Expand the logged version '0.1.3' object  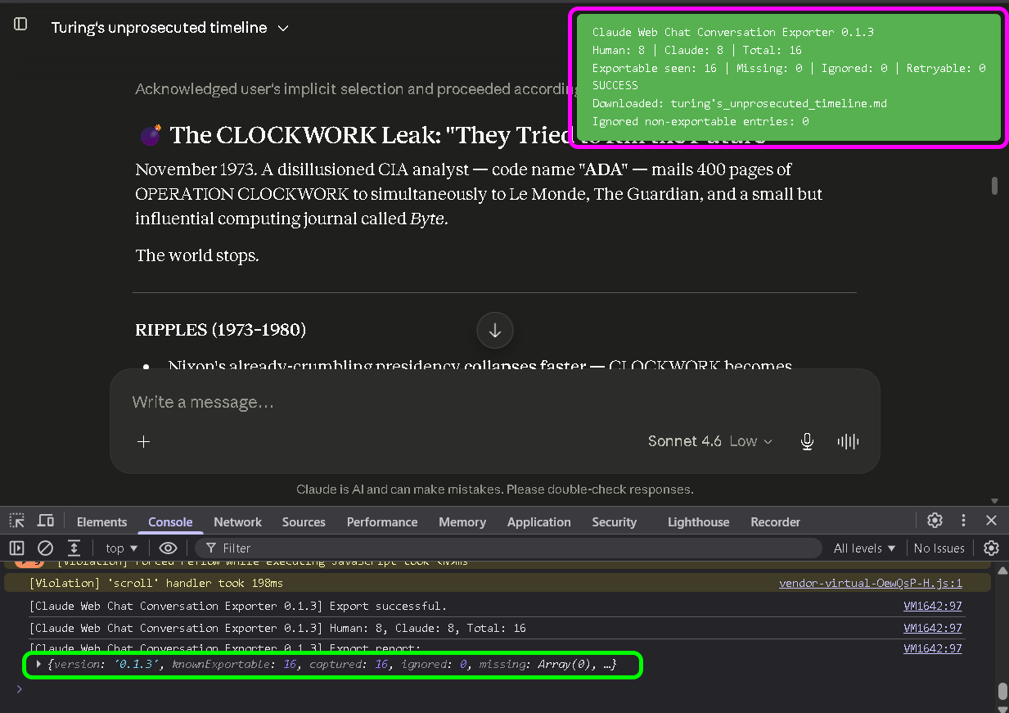tap(38, 665)
